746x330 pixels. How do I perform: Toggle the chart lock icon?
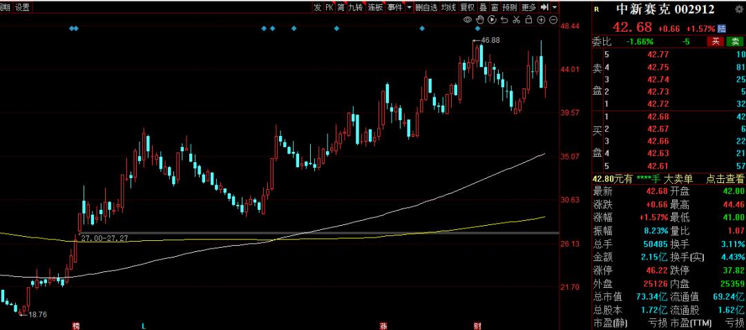(x=530, y=20)
